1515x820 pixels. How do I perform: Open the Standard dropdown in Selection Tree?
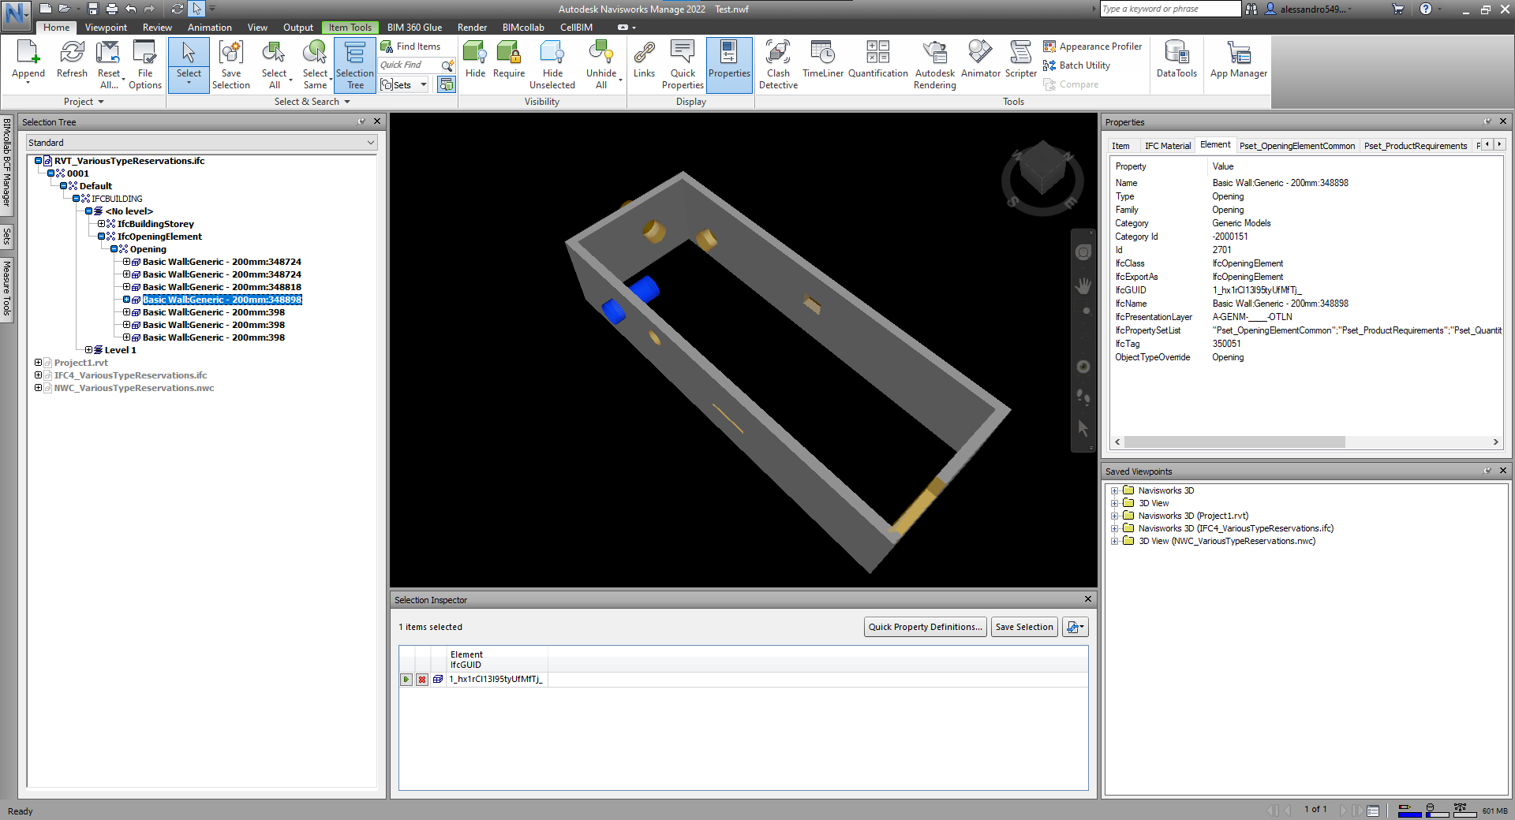click(x=202, y=143)
